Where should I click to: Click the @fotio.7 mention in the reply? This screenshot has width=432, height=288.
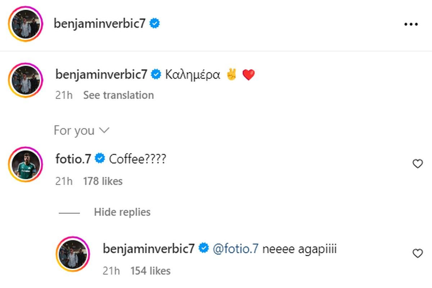[236, 248]
